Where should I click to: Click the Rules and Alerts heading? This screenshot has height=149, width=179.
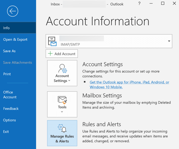pos(101,124)
